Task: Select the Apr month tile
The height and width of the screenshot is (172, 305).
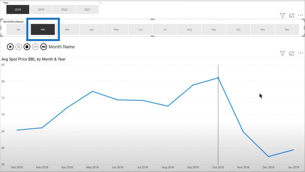Action: pyautogui.click(x=92, y=29)
